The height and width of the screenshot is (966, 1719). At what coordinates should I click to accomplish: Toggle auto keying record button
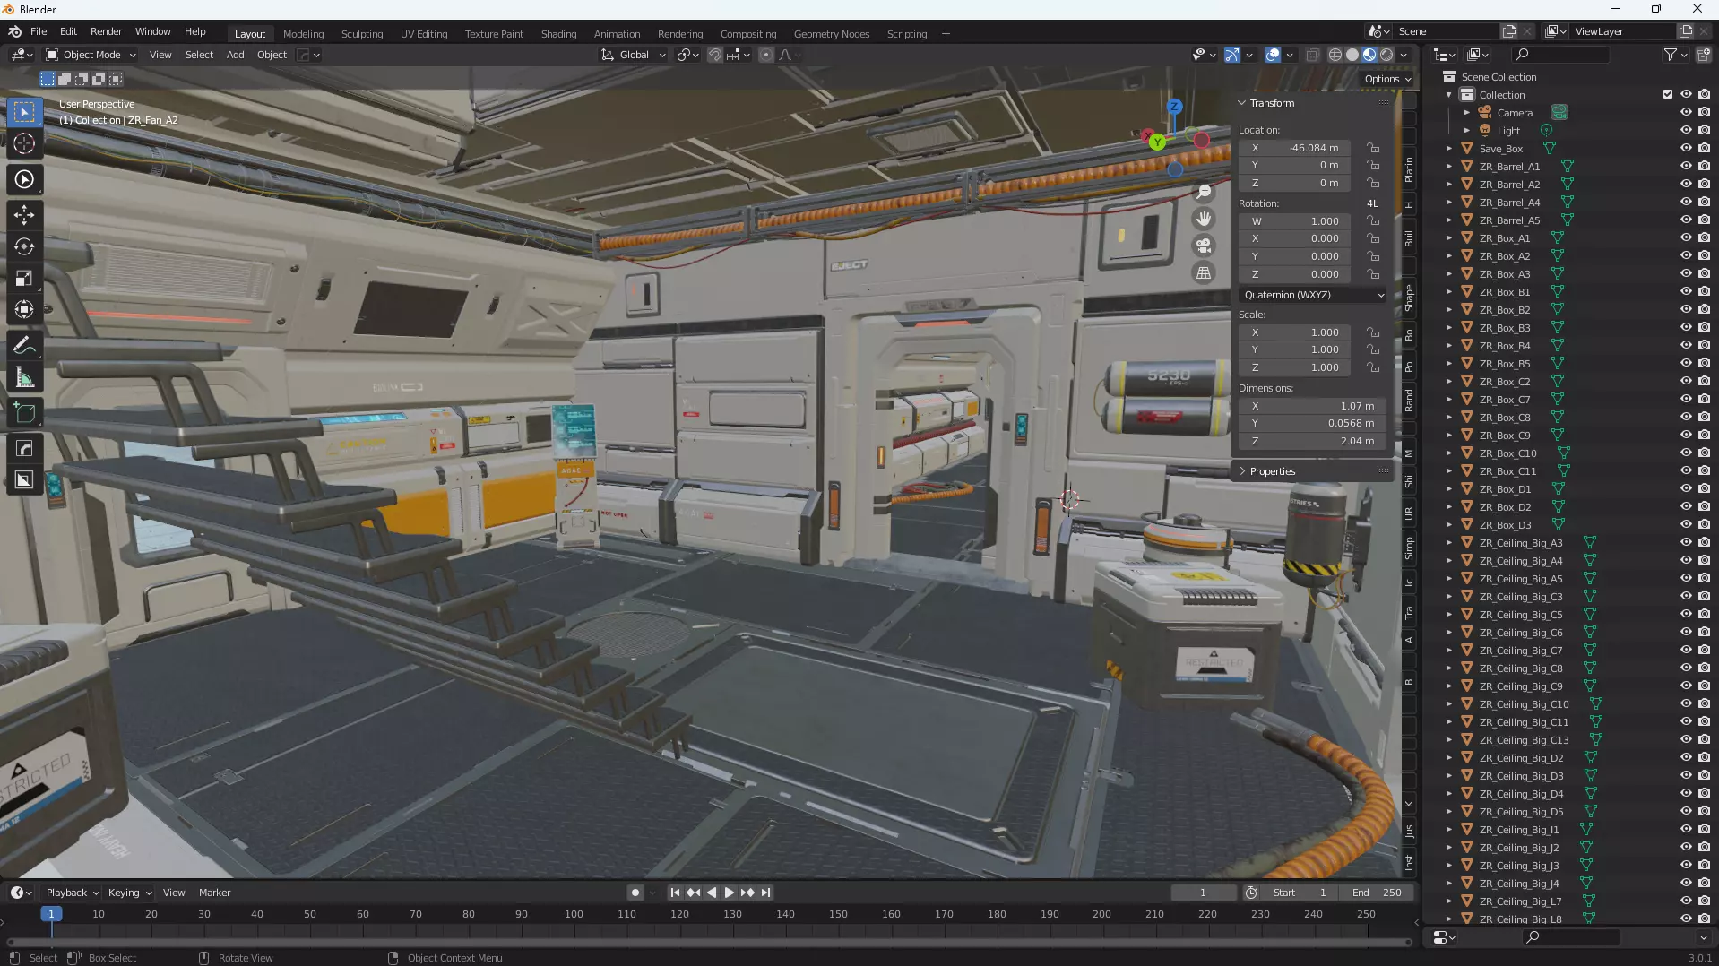click(x=635, y=893)
